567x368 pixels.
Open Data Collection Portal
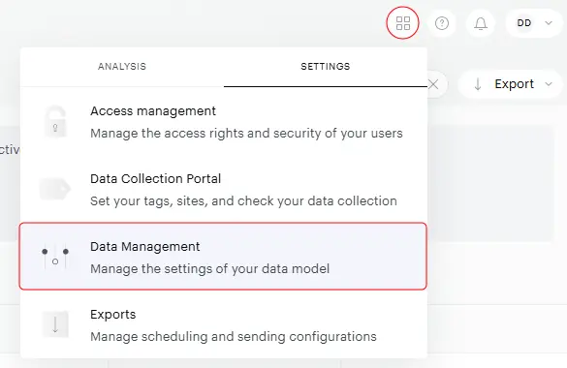click(x=224, y=189)
